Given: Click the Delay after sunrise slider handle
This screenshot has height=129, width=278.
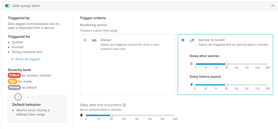Looking at the screenshot, I should (x=226, y=64).
